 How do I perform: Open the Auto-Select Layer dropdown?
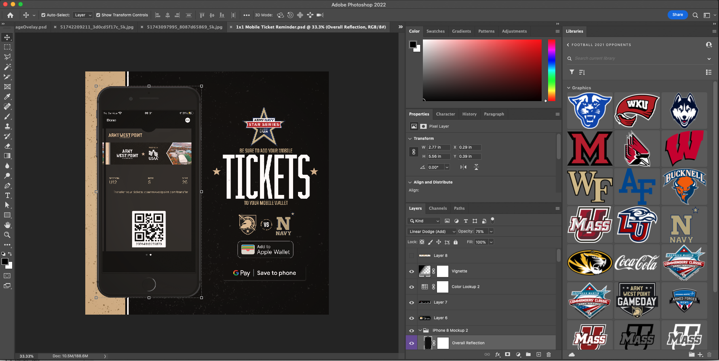click(83, 15)
